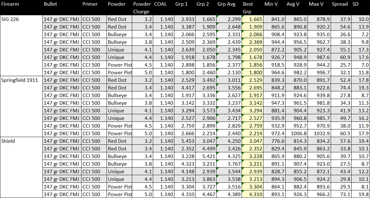This screenshot has width=370, height=198.
Task: Click the highlighted 1.665 Best Grp cell
Action: (x=252, y=19)
